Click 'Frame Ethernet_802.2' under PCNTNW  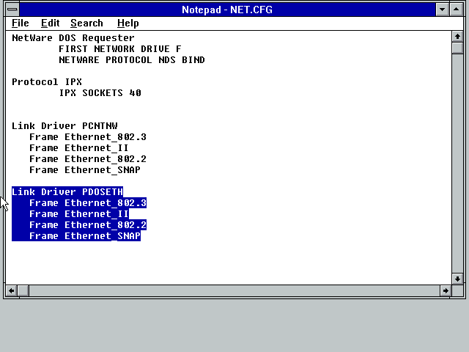click(88, 159)
